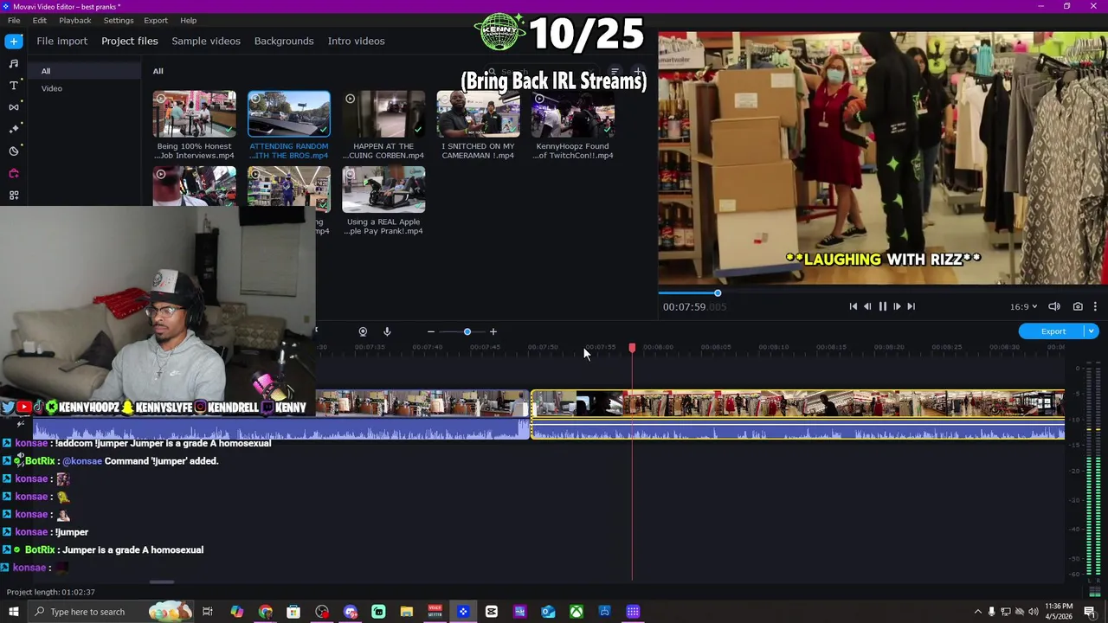Open the Xbox app on taskbar
Viewport: 1108px width, 623px height.
pos(576,612)
